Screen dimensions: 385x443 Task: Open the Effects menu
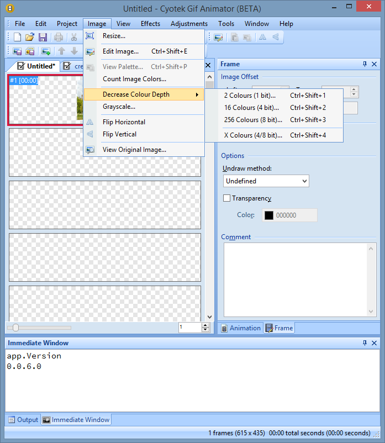tap(151, 24)
